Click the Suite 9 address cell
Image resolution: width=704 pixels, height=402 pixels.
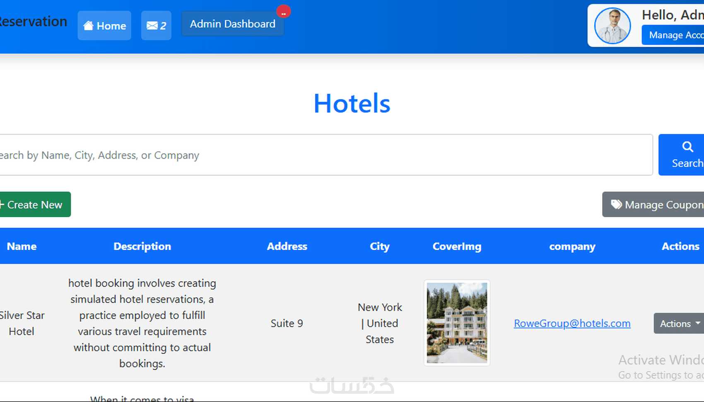click(287, 323)
